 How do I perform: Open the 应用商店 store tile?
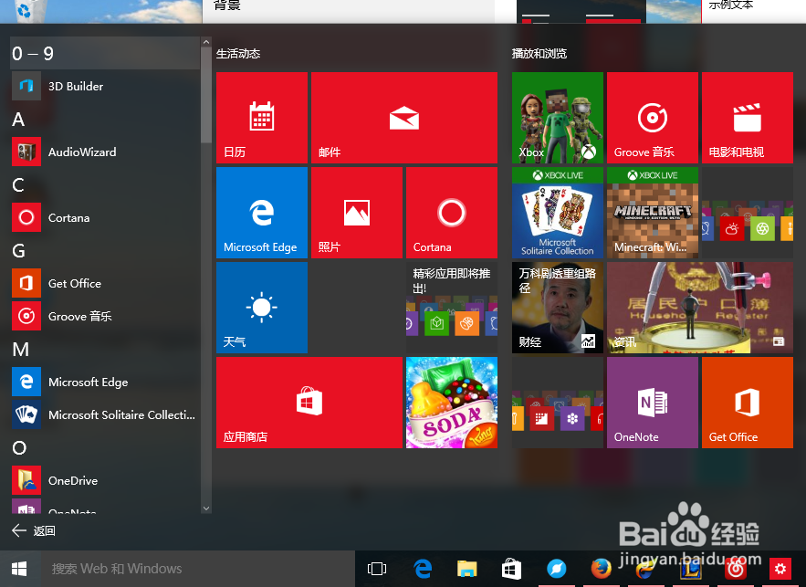(309, 403)
